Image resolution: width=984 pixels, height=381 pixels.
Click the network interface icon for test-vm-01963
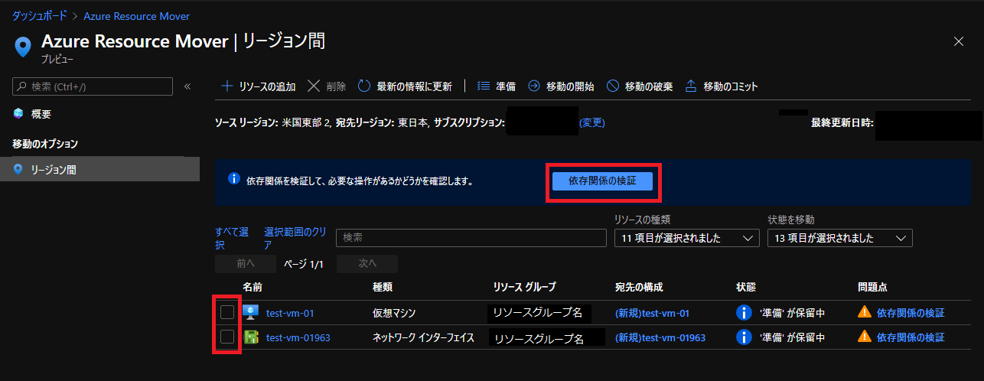pos(251,337)
